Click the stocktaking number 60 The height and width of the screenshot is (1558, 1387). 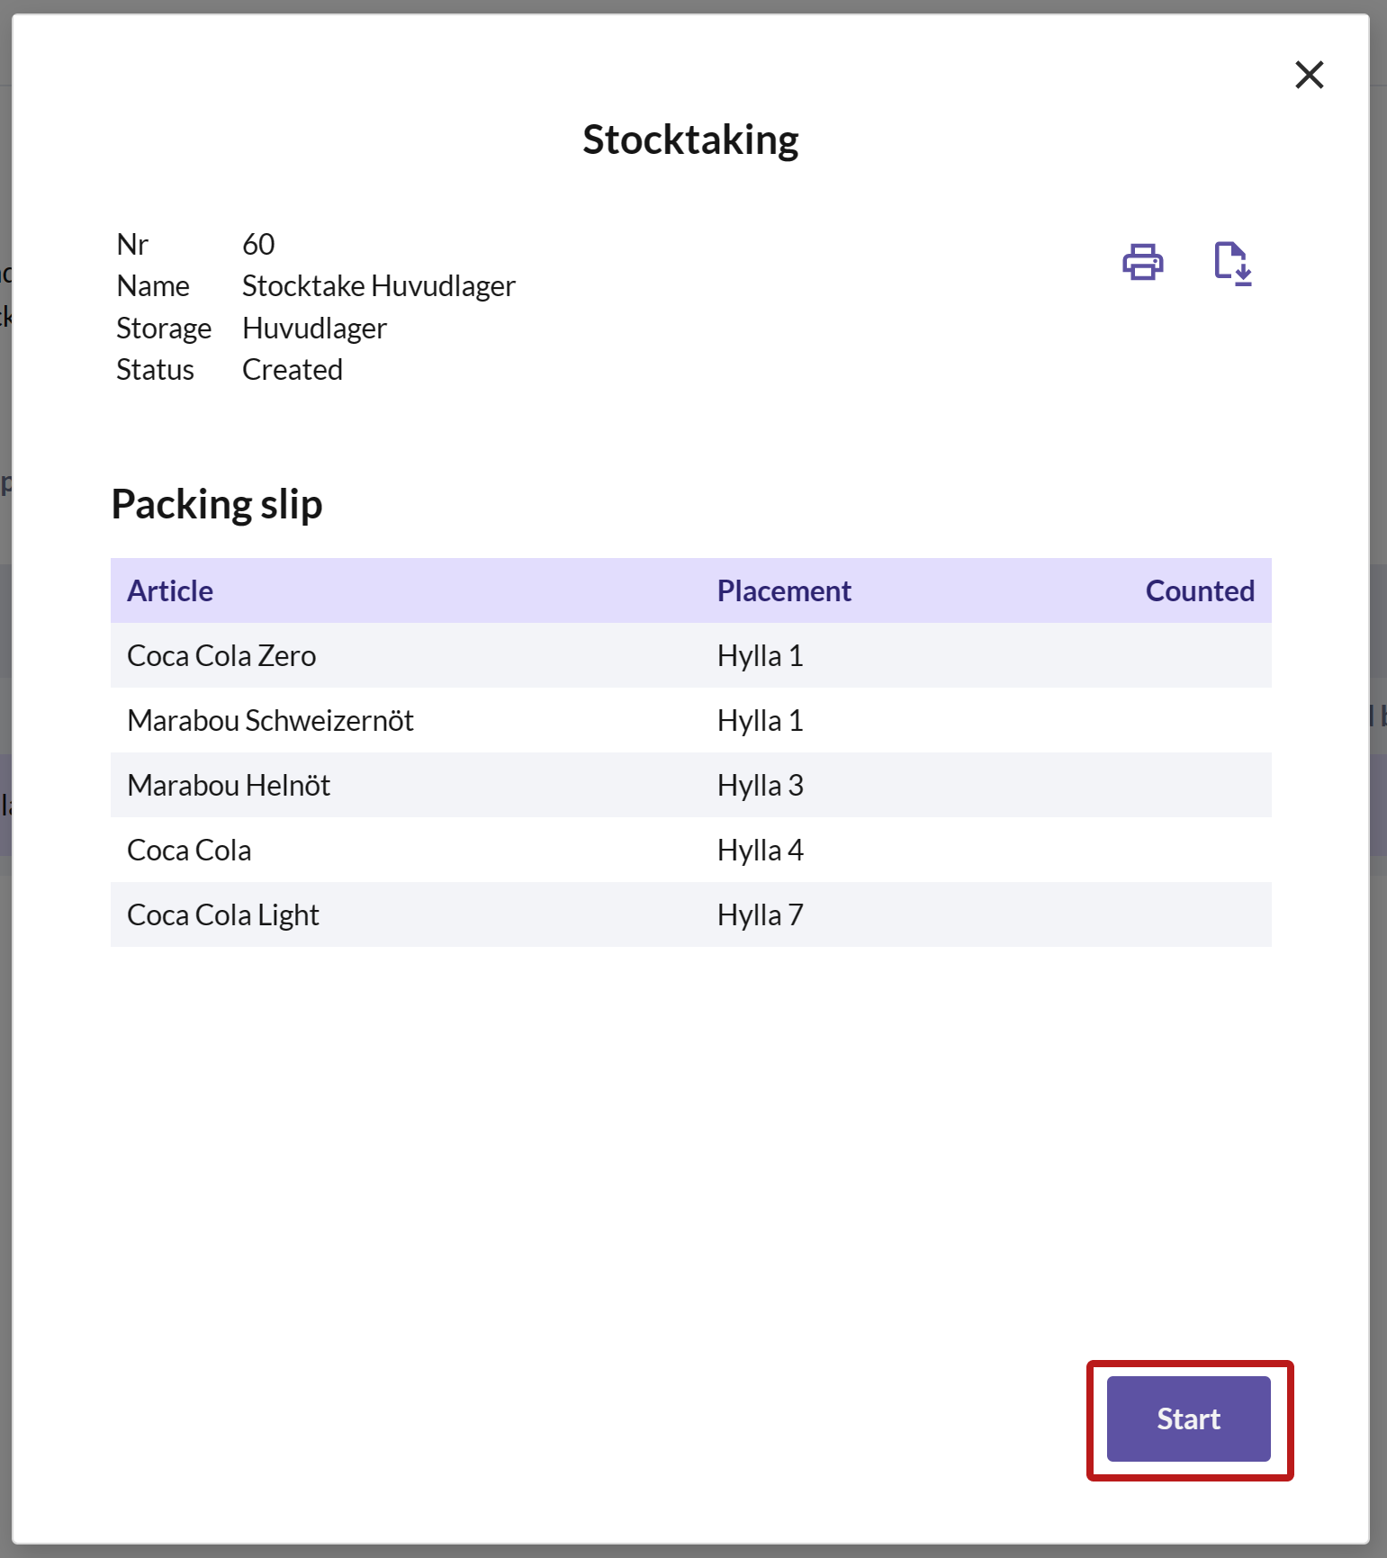[258, 244]
